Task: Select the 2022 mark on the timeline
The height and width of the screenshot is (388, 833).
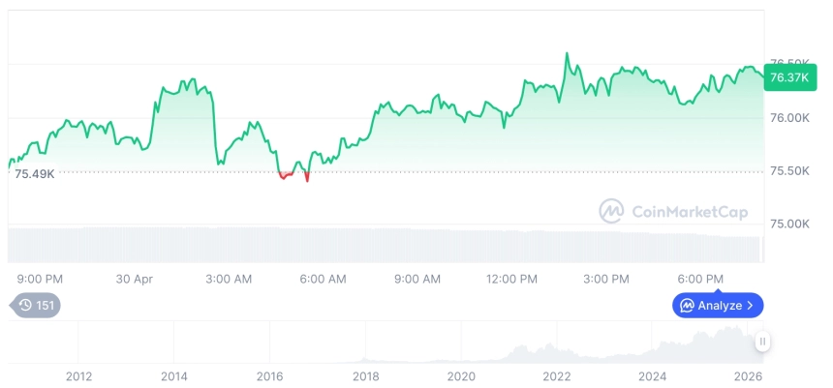Action: 556,376
